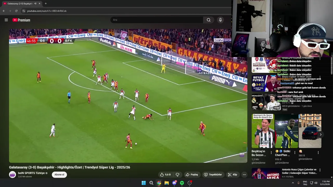Subscribe with Abone ol button

pyautogui.click(x=59, y=175)
